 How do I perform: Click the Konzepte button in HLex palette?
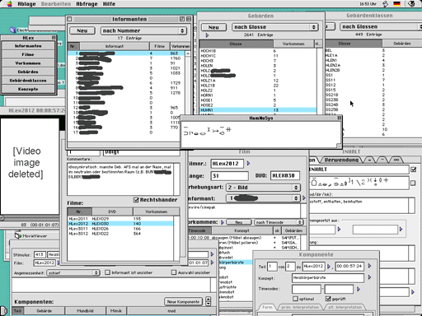tap(28, 89)
